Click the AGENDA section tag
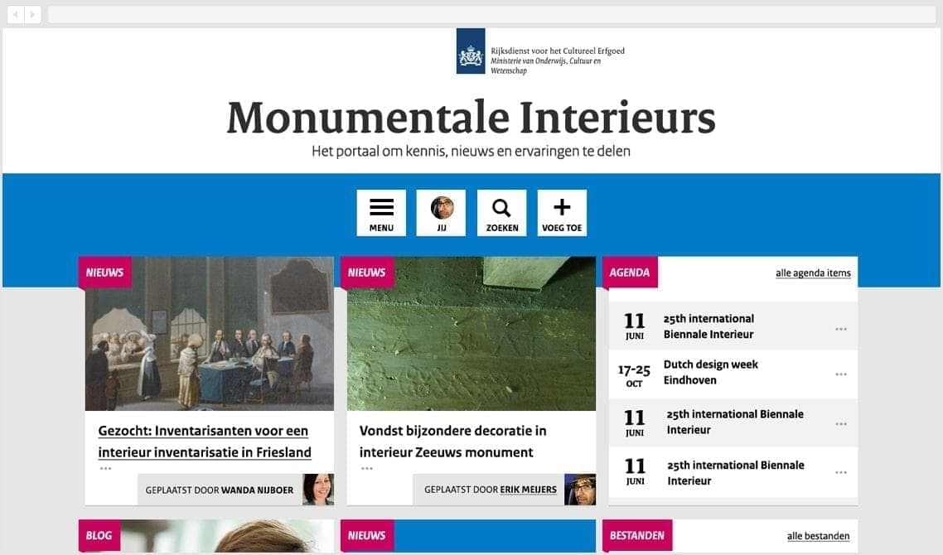The width and height of the screenshot is (943, 555). click(x=630, y=273)
